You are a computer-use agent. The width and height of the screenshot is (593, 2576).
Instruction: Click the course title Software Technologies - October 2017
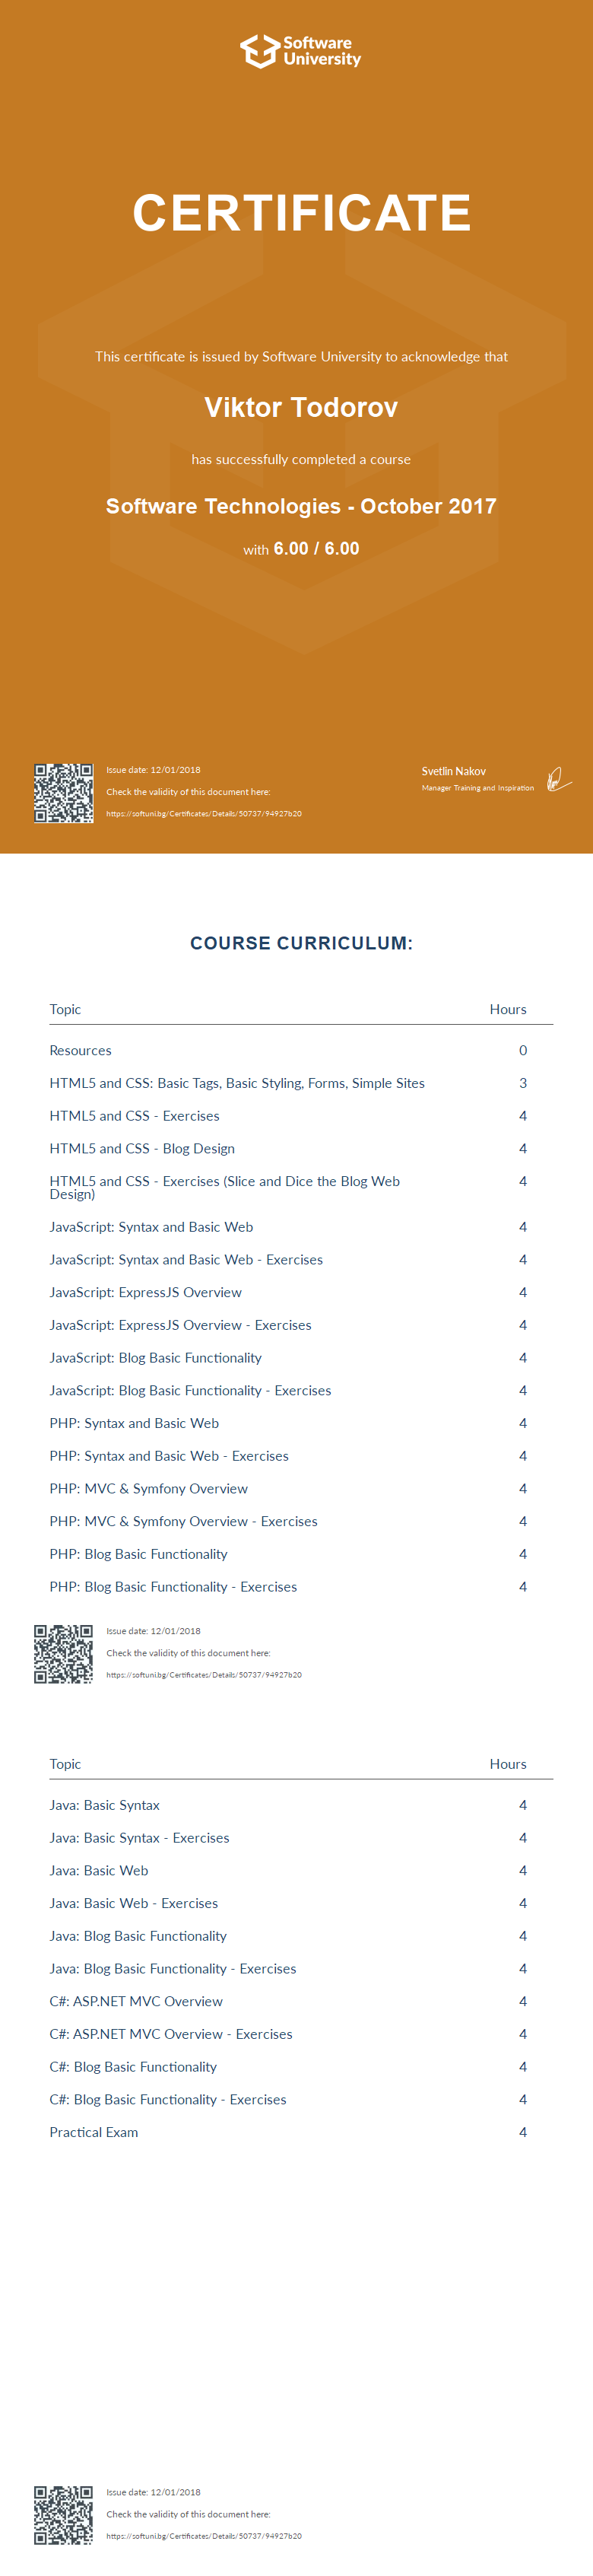tap(301, 506)
